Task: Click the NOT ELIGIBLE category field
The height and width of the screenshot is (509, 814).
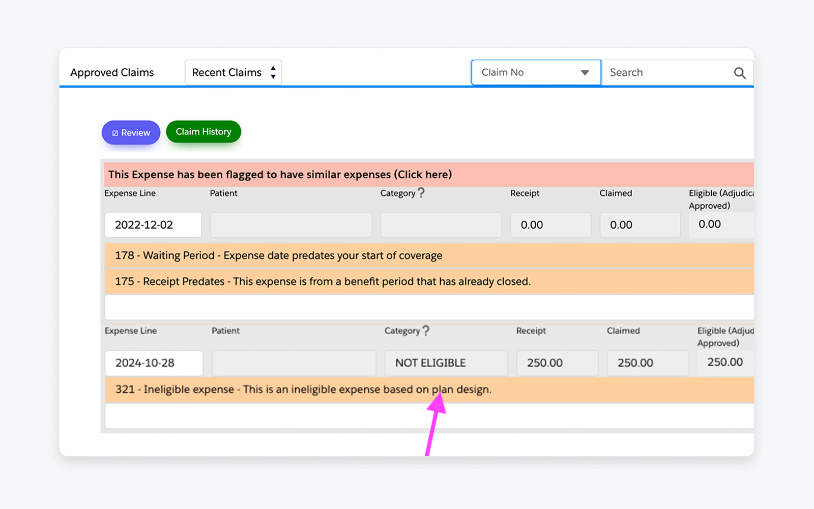Action: tap(446, 363)
